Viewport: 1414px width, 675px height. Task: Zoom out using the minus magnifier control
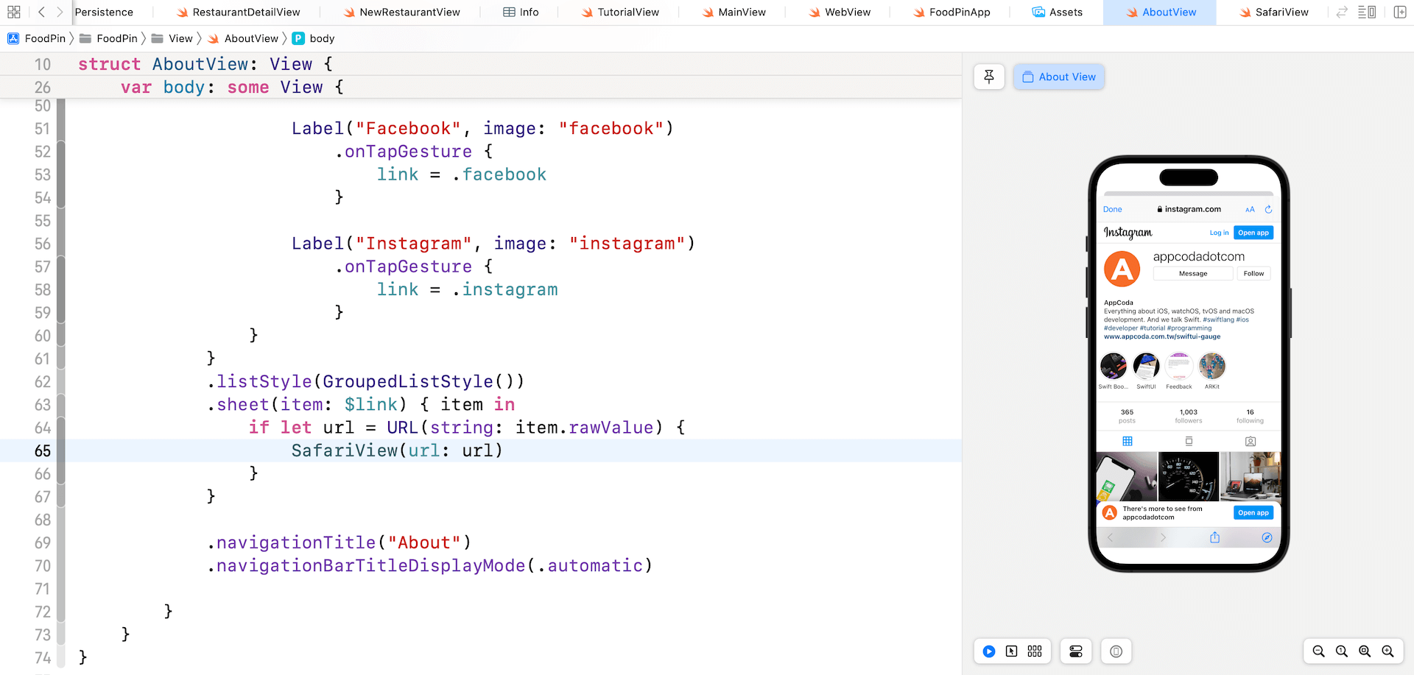tap(1318, 651)
